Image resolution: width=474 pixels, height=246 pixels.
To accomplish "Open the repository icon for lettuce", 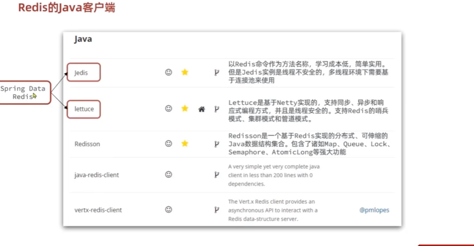I will [216, 109].
